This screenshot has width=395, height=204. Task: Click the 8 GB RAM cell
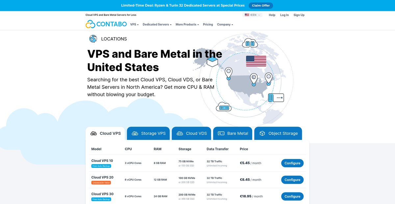(160, 163)
